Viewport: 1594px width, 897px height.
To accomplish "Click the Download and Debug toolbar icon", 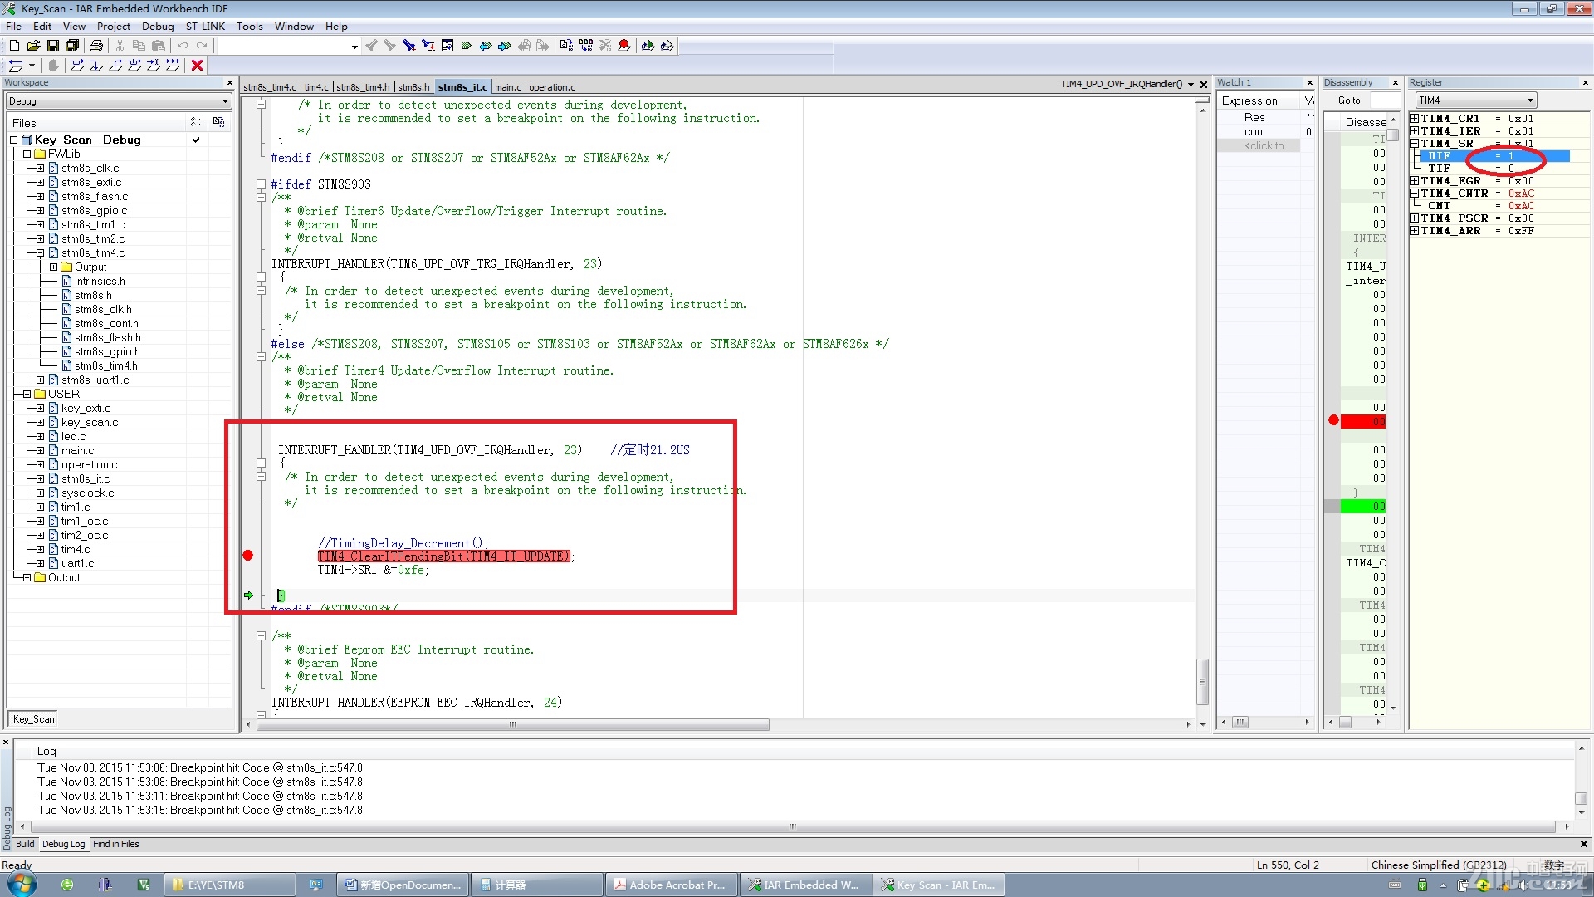I will click(x=648, y=46).
